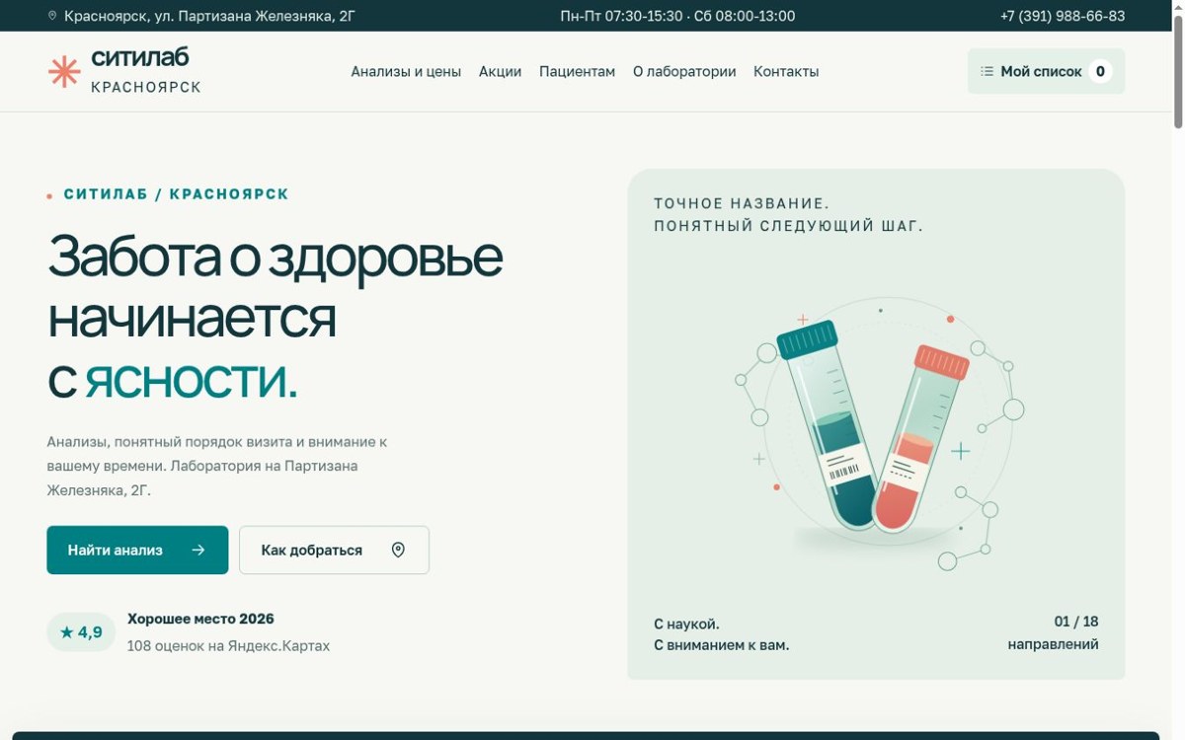The height and width of the screenshot is (740, 1185).
Task: Click the ситилаб Красноярск logo text
Action: tap(146, 71)
